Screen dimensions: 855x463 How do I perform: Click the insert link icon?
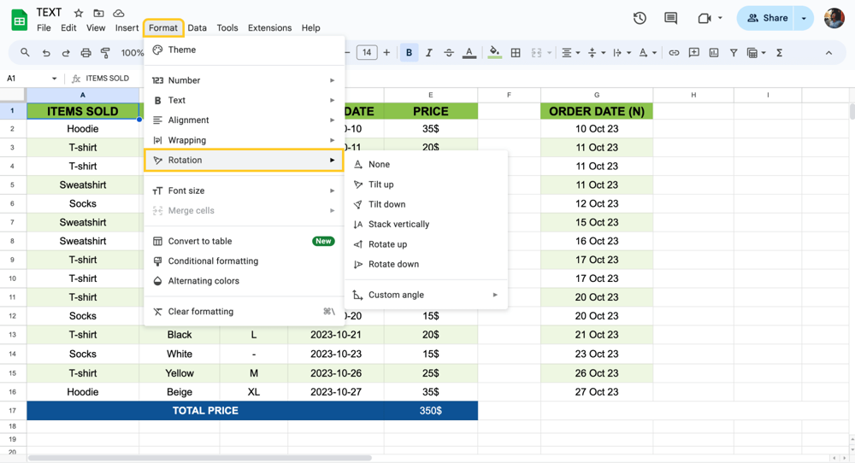(674, 53)
